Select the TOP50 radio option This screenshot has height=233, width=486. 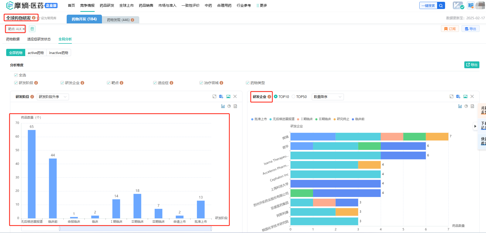(x=293, y=97)
